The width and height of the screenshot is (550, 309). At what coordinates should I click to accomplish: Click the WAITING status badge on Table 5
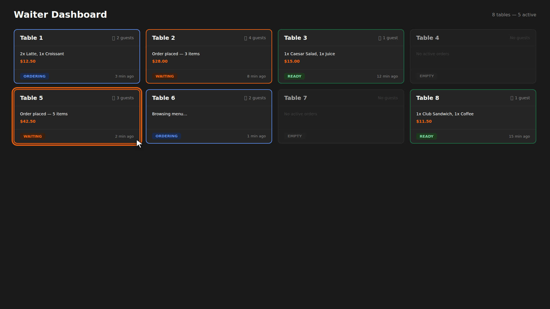[x=33, y=136]
